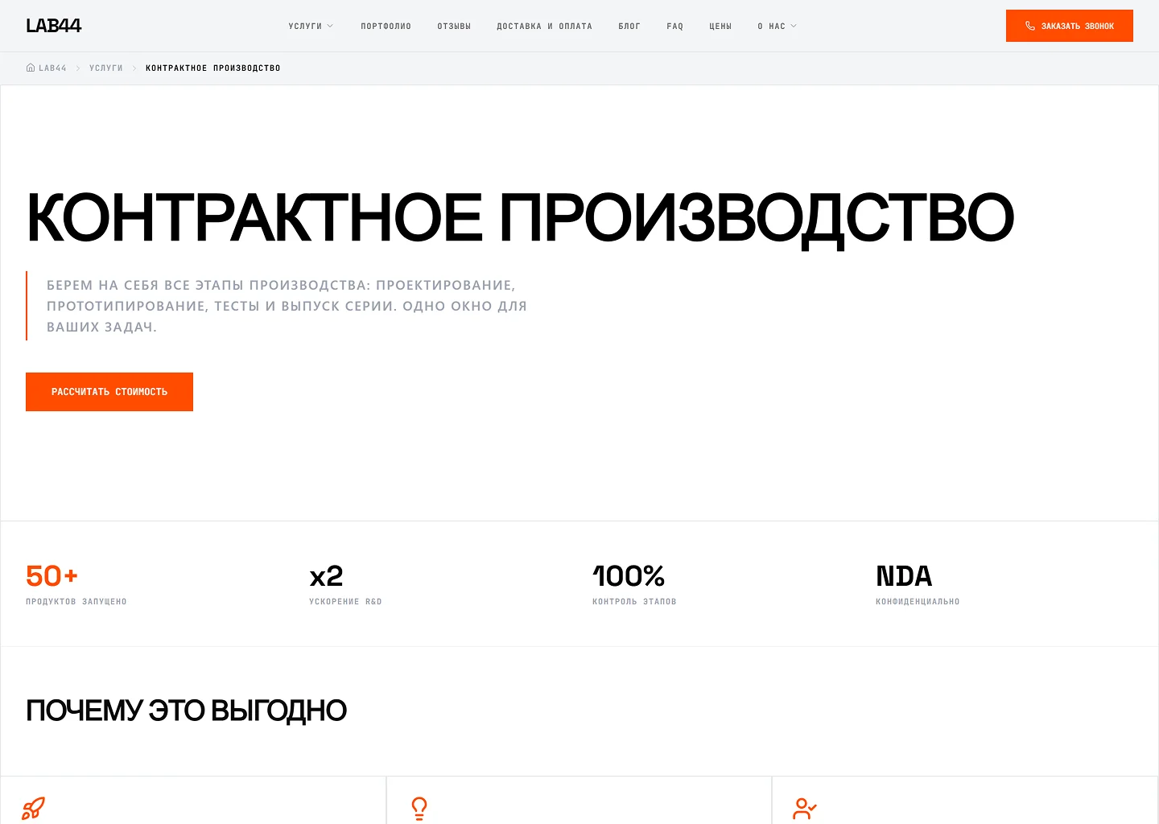Click the chevron next to УСЛУГИ
Screen dimensions: 1159x824
pyautogui.click(x=329, y=26)
